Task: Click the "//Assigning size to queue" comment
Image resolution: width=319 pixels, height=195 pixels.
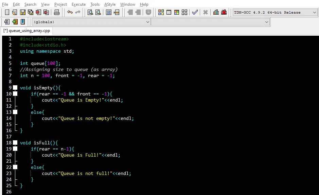Action: click(69, 69)
